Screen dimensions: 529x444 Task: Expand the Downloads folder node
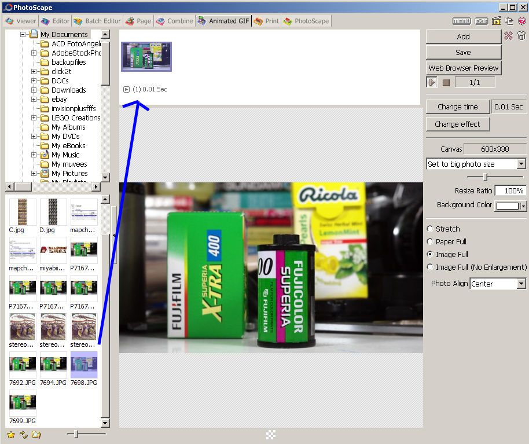tap(34, 90)
